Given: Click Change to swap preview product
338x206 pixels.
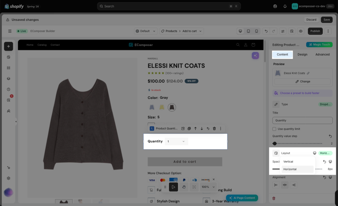Looking at the screenshot, I should click(302, 81).
